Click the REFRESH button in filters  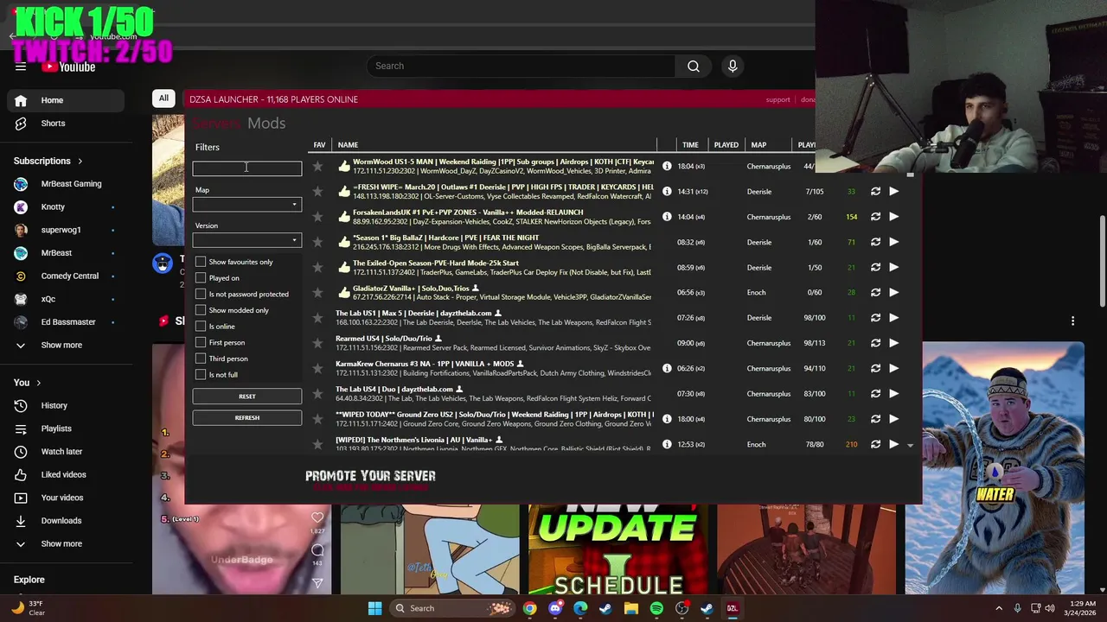(247, 418)
